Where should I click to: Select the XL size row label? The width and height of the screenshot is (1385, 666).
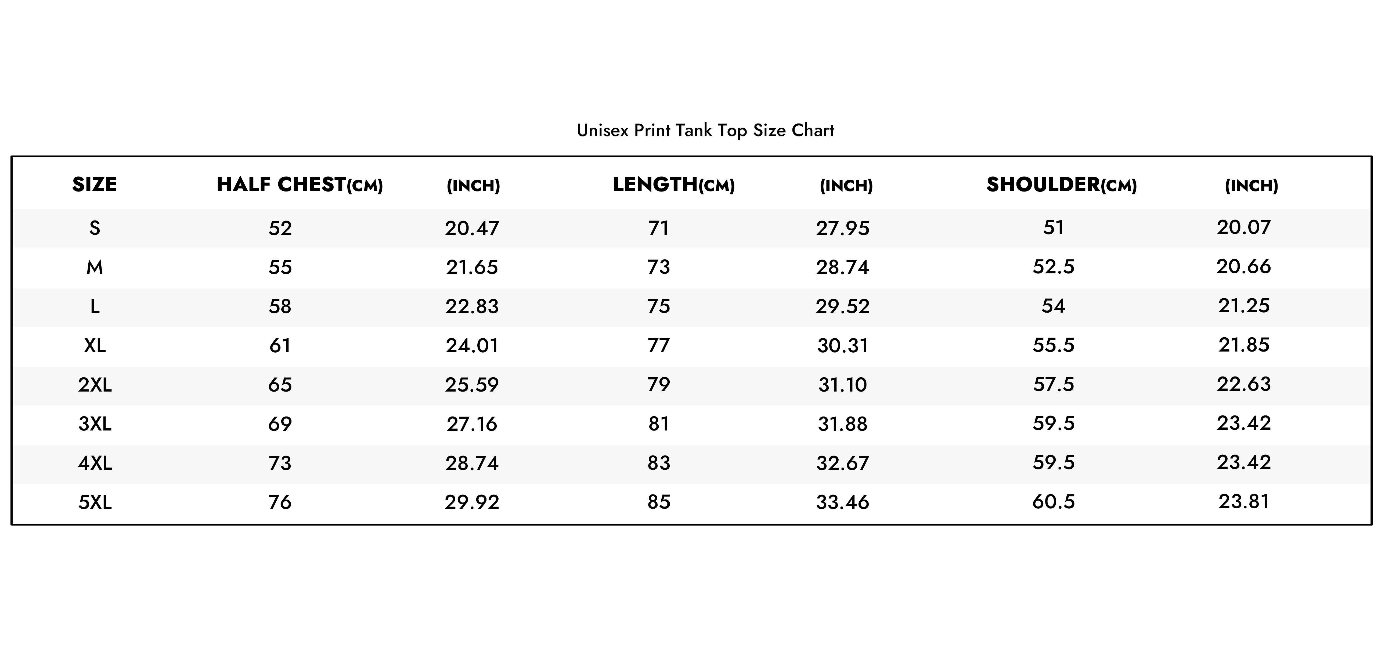95,345
